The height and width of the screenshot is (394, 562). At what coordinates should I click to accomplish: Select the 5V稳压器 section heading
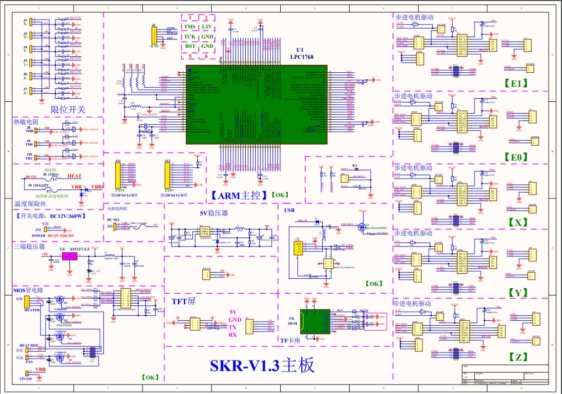[x=214, y=213]
